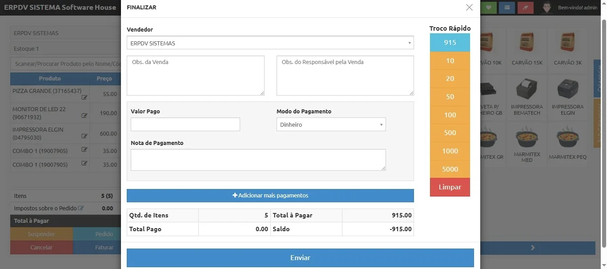This screenshot has height=269, width=607.
Task: Select quick change amount 20
Action: click(450, 79)
